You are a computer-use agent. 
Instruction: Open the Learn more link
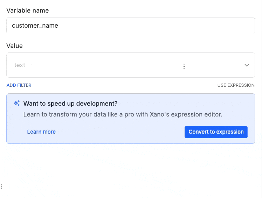(x=41, y=132)
